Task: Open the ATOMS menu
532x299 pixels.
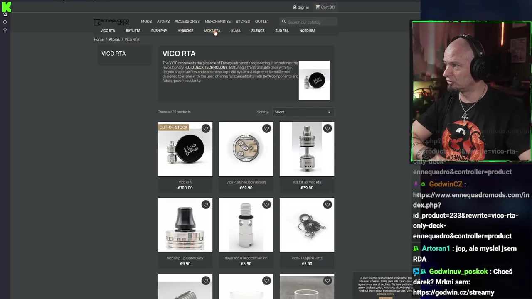Action: pyautogui.click(x=163, y=22)
